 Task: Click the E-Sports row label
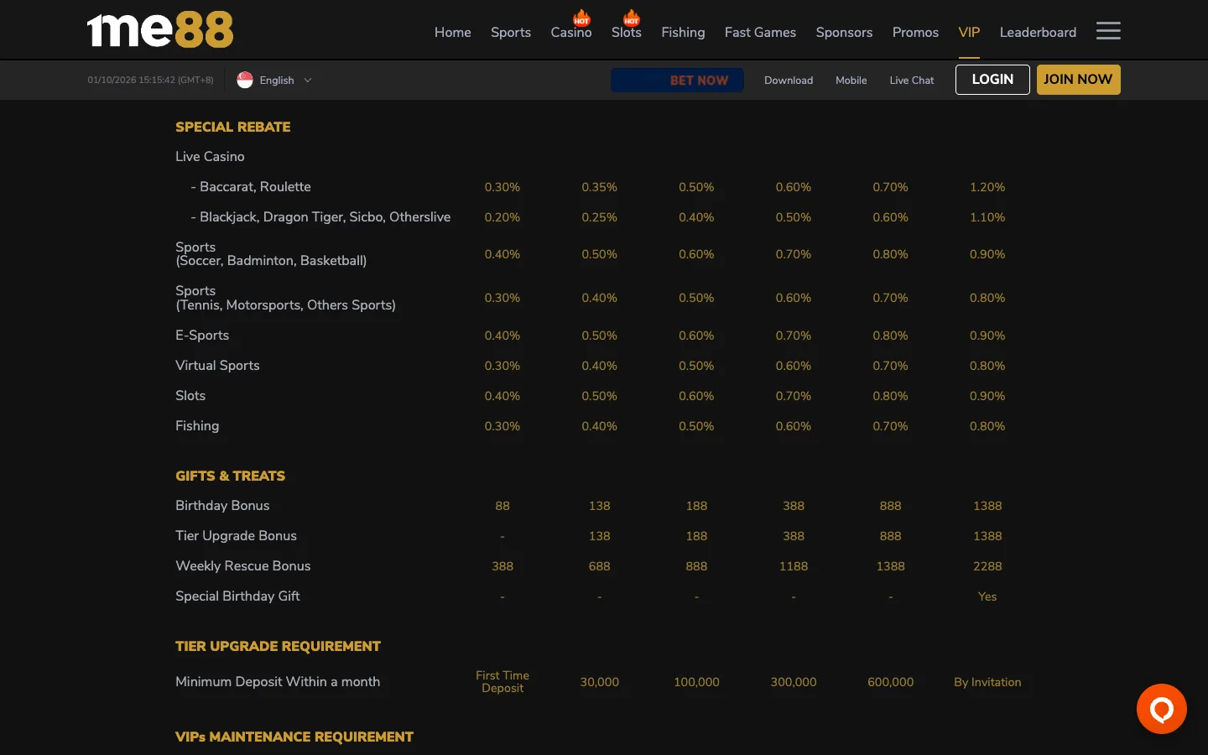coord(202,336)
